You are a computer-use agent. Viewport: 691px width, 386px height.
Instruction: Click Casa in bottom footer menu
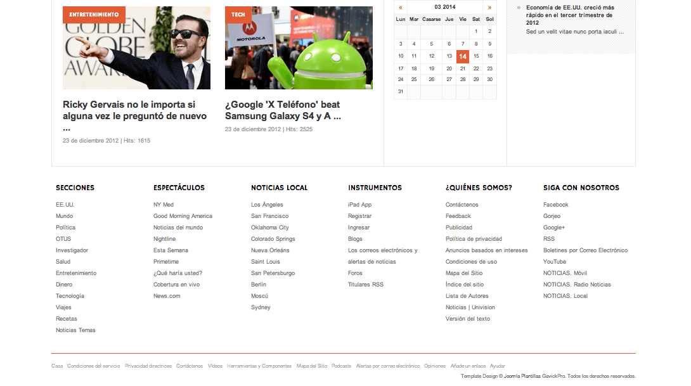coord(57,366)
